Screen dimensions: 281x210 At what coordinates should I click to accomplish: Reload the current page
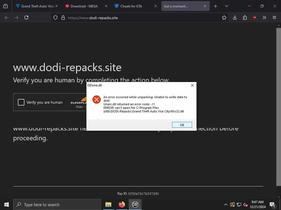pyautogui.click(x=26, y=17)
